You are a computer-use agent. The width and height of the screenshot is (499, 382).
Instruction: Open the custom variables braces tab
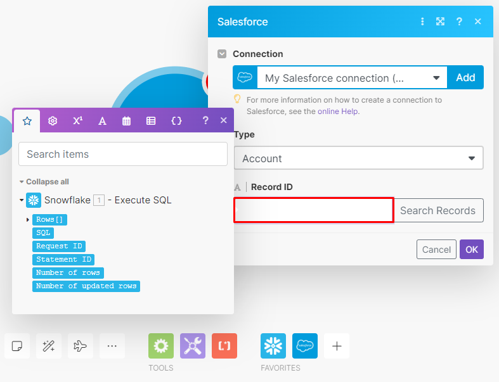click(176, 121)
